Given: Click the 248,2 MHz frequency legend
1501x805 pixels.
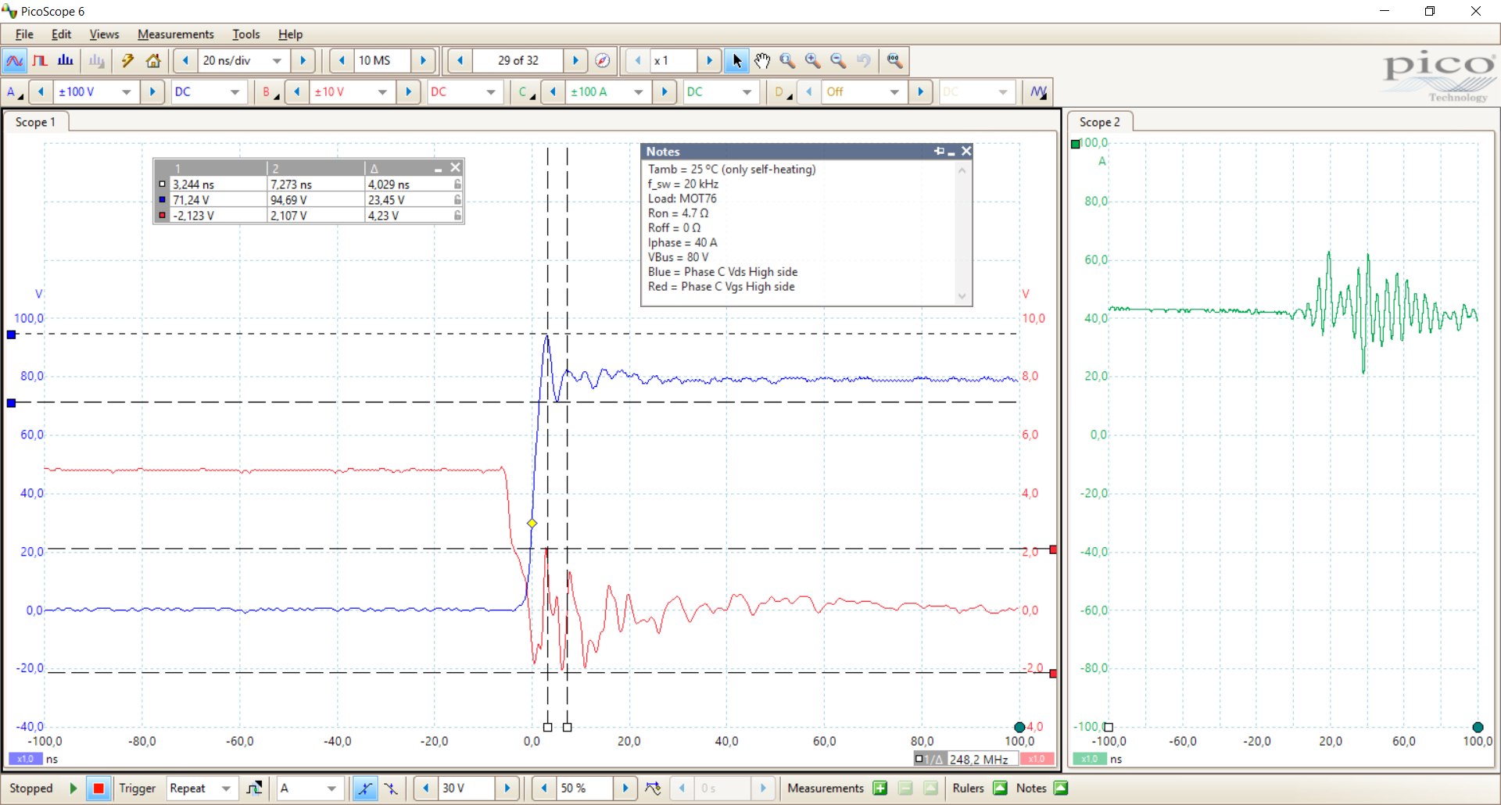Looking at the screenshot, I should (966, 759).
